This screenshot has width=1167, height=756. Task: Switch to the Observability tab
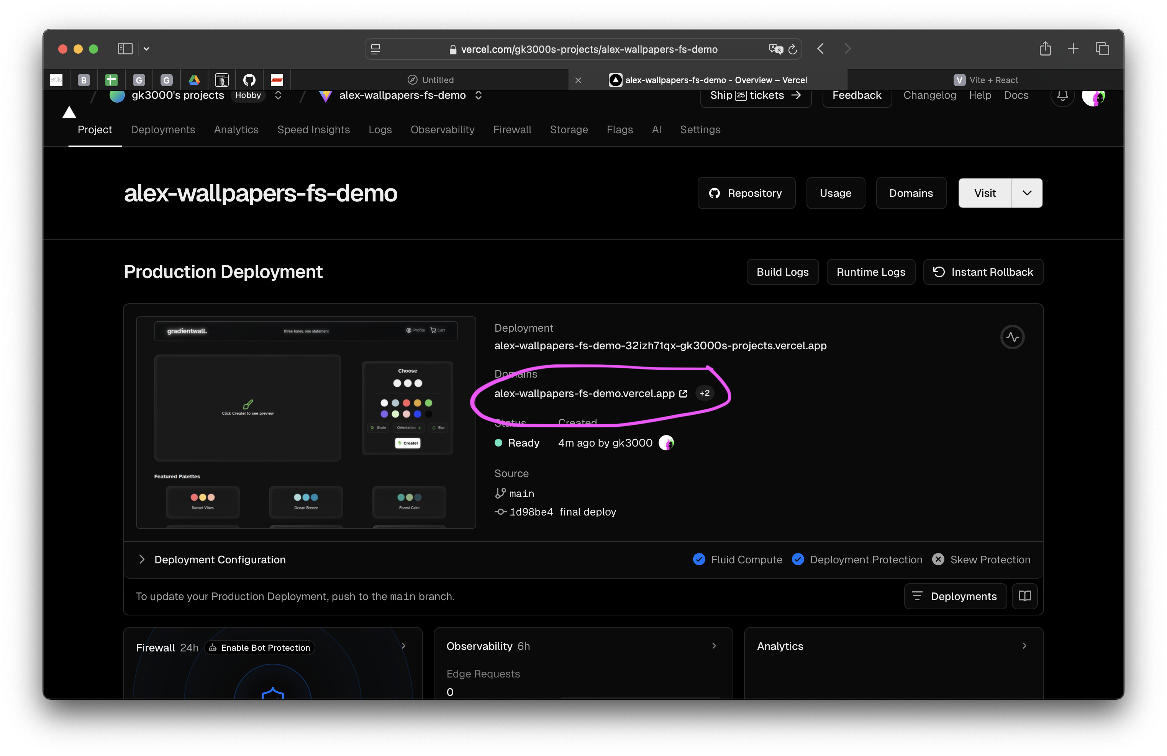click(x=442, y=129)
